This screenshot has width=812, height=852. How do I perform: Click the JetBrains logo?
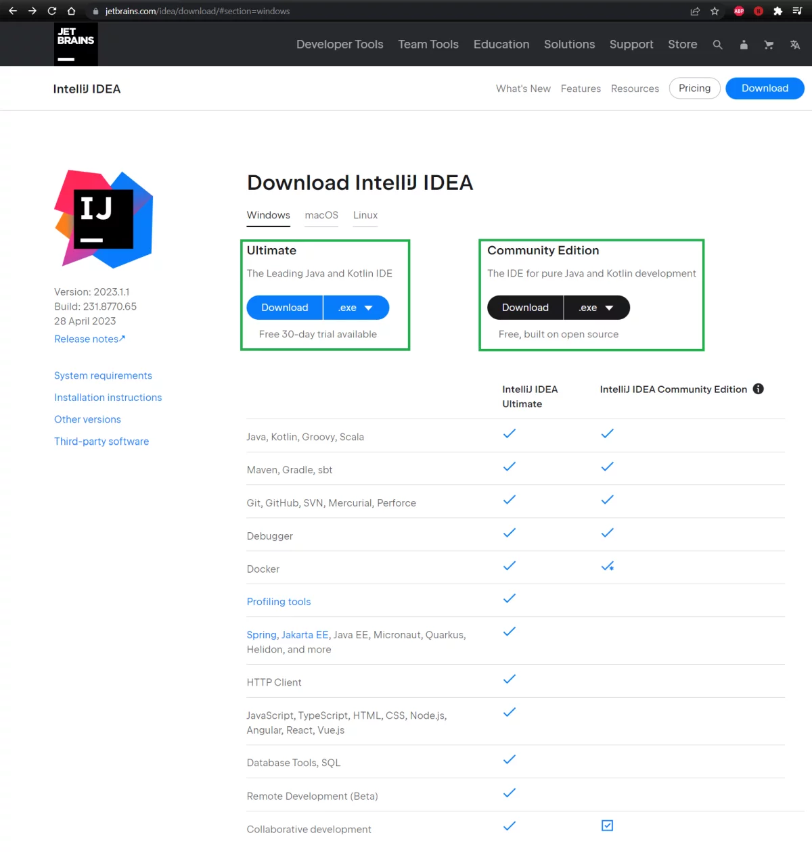[76, 44]
